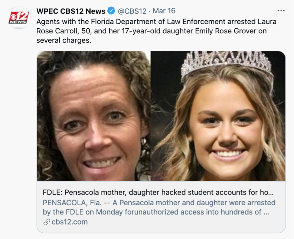This screenshot has height=239, width=294.
Task: Click the card description starting with PENSACOLA, Fla.
Action: [159, 203]
